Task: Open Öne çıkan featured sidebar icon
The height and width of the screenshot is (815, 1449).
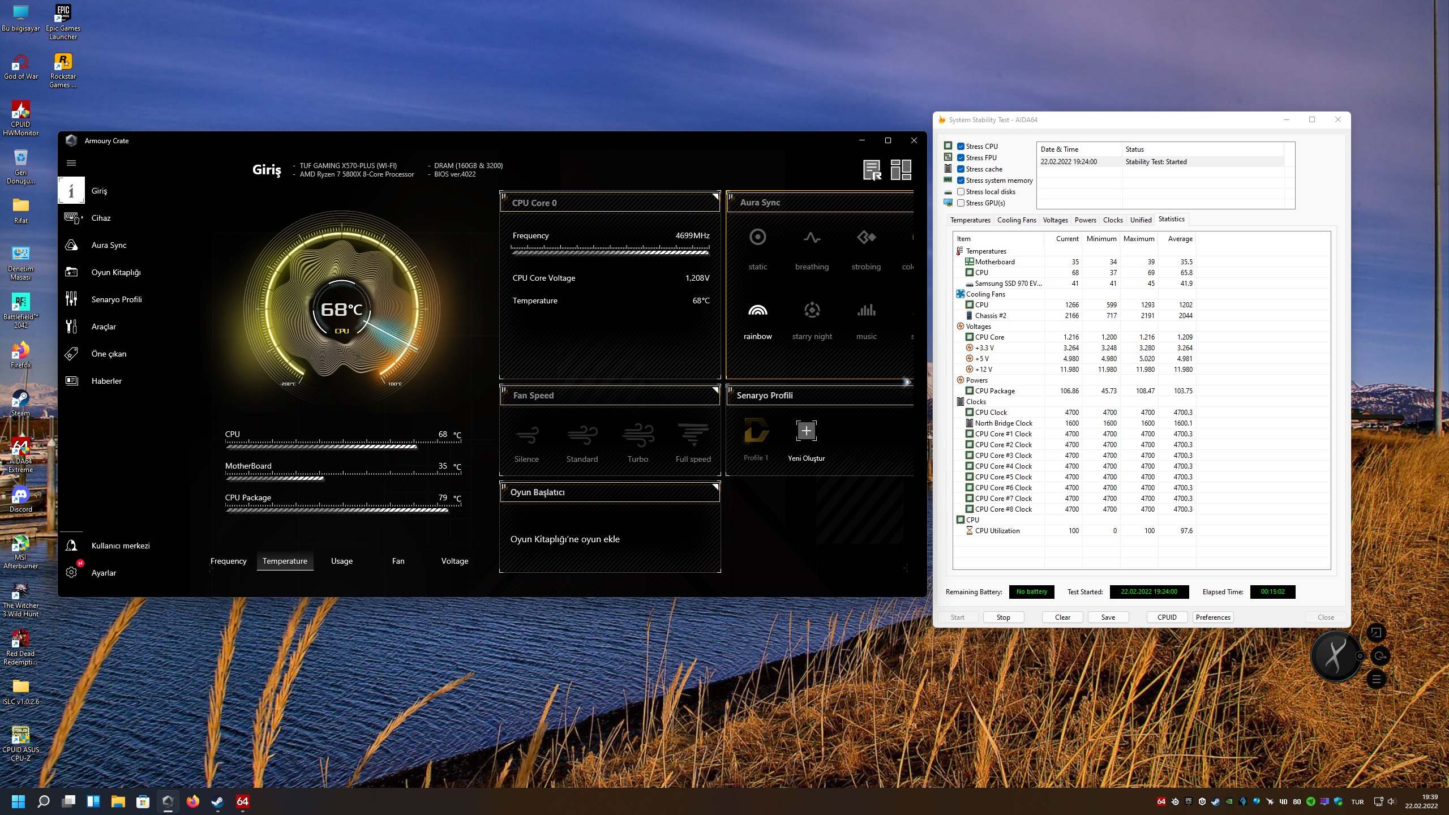Action: pos(71,354)
